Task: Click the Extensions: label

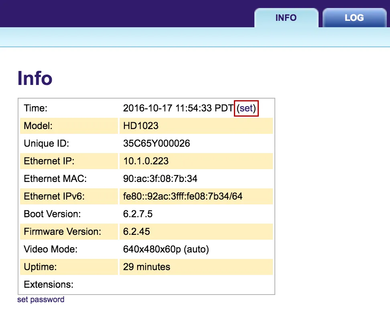Action: pos(49,285)
